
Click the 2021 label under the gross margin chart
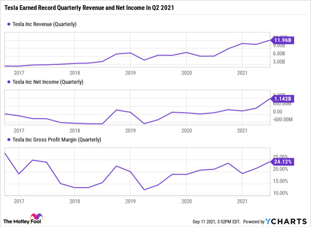click(242, 201)
